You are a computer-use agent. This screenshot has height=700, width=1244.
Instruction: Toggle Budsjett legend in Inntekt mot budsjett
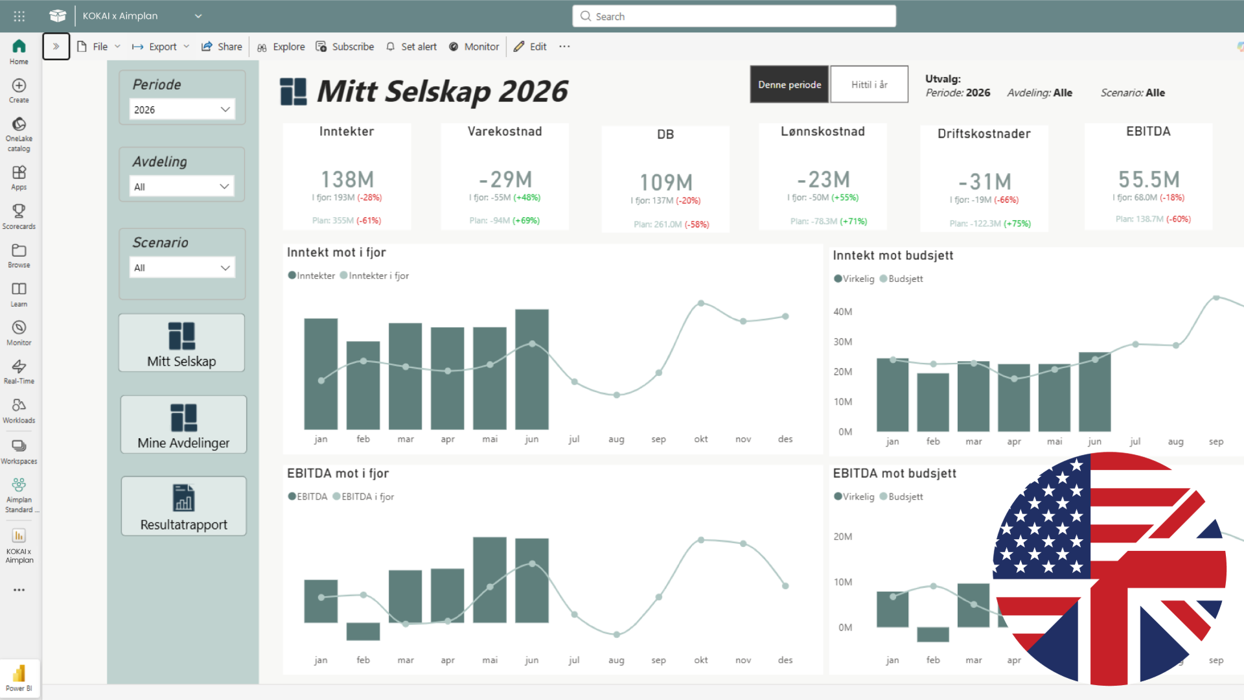coord(901,279)
